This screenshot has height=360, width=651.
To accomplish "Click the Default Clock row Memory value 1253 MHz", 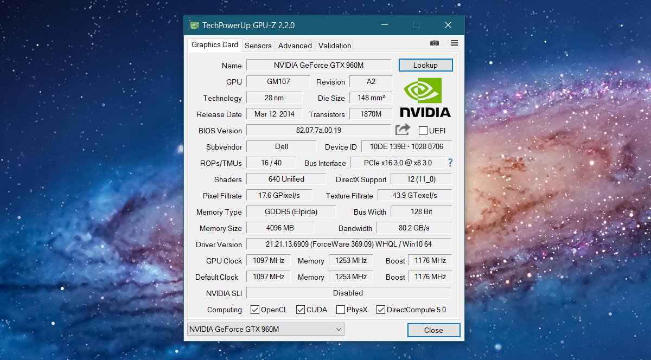I will tap(351, 277).
